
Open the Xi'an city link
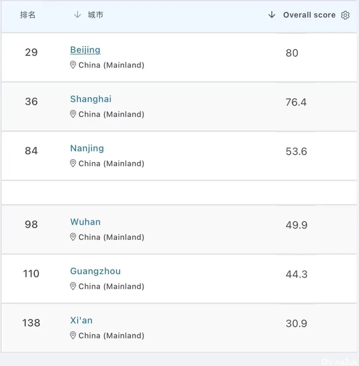click(x=81, y=320)
